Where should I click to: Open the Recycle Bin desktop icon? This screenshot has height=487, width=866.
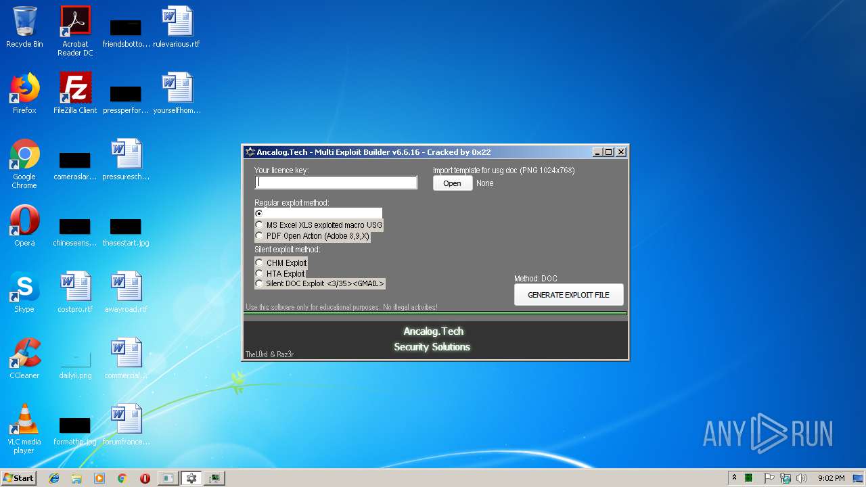click(x=24, y=27)
